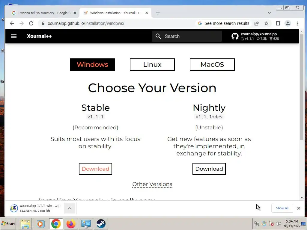Expand the Other Versions link
The height and width of the screenshot is (230, 307).
[152, 184]
